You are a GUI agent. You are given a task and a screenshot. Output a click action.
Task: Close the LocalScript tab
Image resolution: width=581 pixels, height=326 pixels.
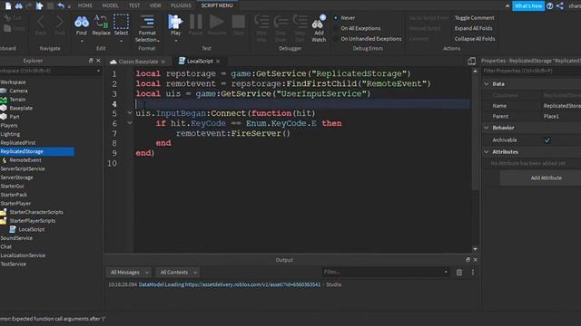click(x=218, y=62)
